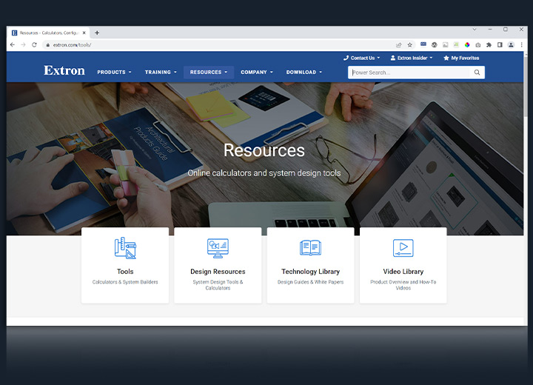Viewport: 533px width, 385px height.
Task: Click the colorful wheel extension icon
Action: 467,44
